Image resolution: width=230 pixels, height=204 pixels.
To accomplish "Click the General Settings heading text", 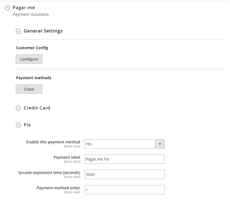I will 43,31.
